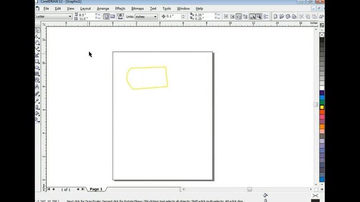Click the Undo arrow icon at toolbar end
Screen dimensions: 360x202
[x=322, y=16]
